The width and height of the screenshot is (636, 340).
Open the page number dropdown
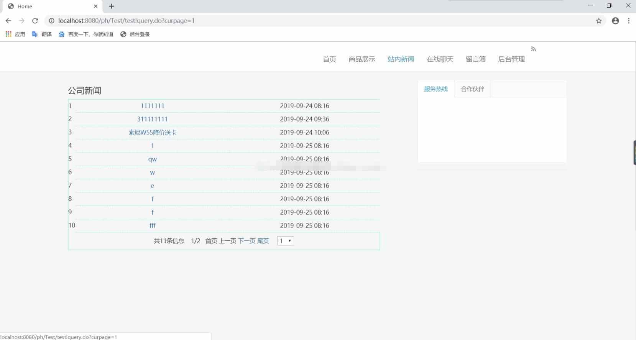[286, 241]
